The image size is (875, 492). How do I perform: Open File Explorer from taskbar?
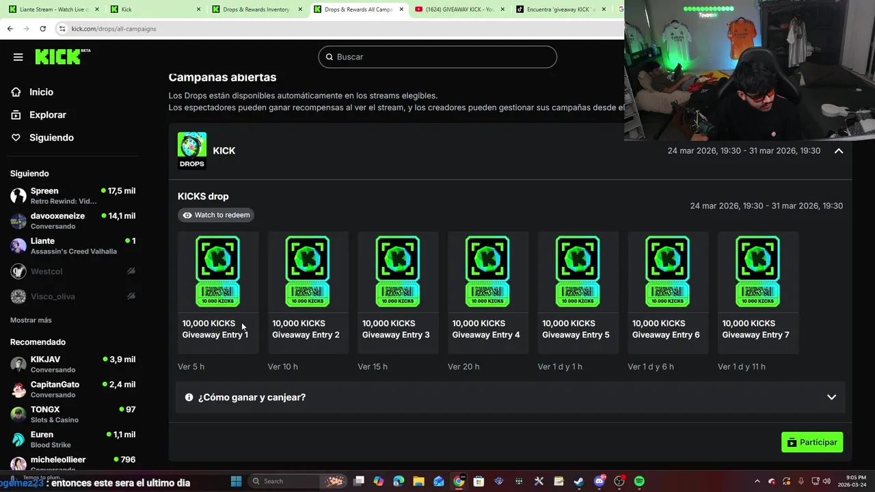click(418, 481)
